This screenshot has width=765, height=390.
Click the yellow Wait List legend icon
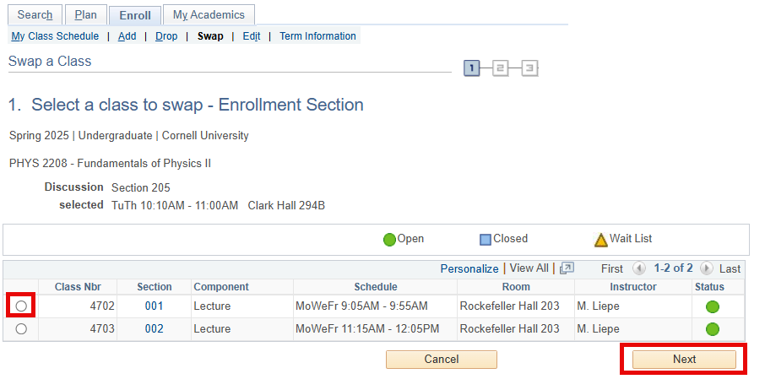click(x=600, y=240)
